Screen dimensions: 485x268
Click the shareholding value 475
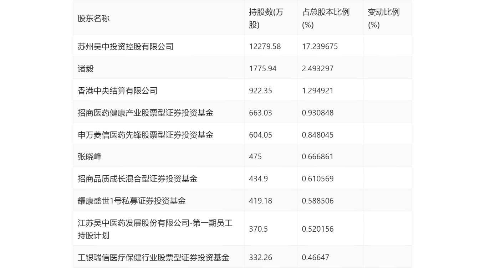tap(255, 156)
